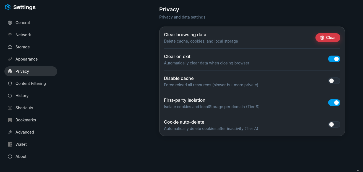Turn off First-party isolation toggle
The width and height of the screenshot is (363, 172).
334,103
